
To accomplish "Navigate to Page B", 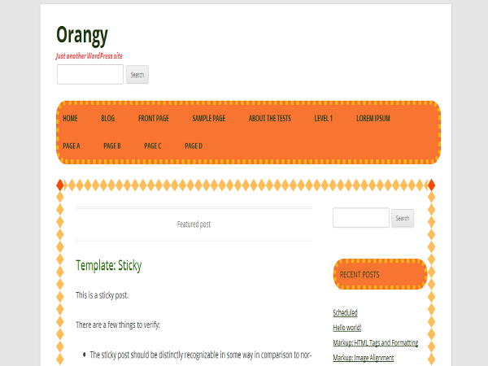I will point(112,146).
